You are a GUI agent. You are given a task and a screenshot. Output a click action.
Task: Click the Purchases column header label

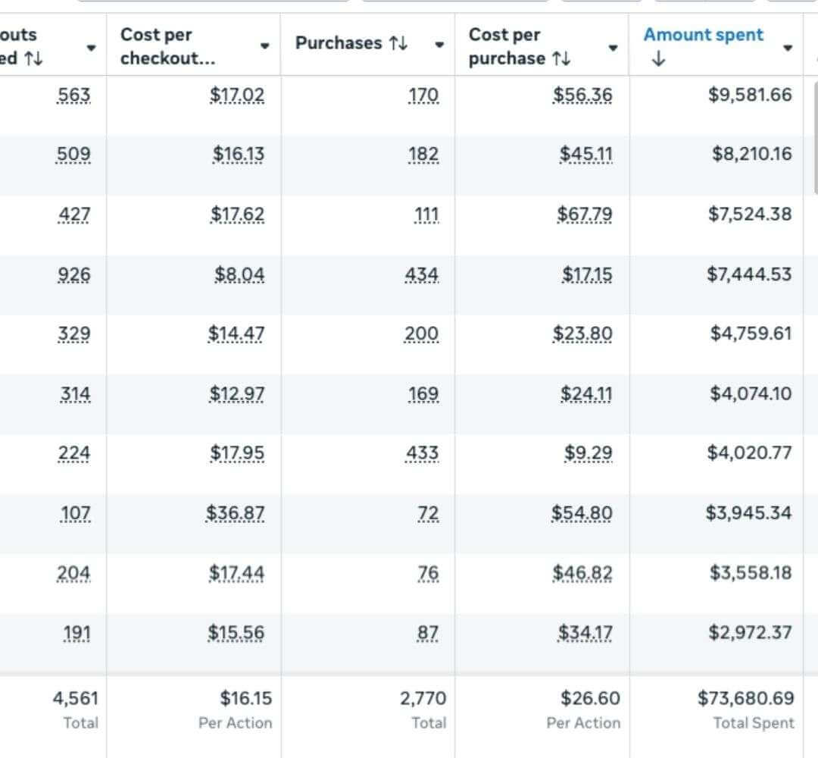pos(339,43)
